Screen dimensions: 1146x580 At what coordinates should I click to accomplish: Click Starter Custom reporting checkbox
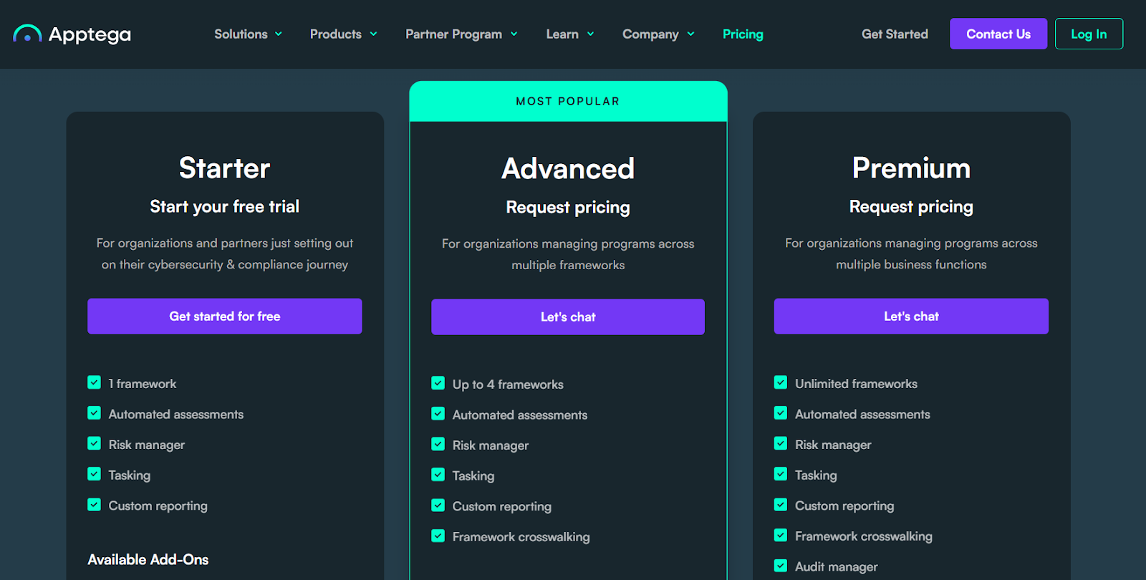click(x=94, y=505)
